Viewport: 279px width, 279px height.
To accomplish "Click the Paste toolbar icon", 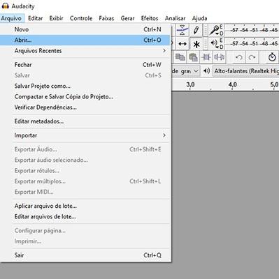I will pos(193,57).
